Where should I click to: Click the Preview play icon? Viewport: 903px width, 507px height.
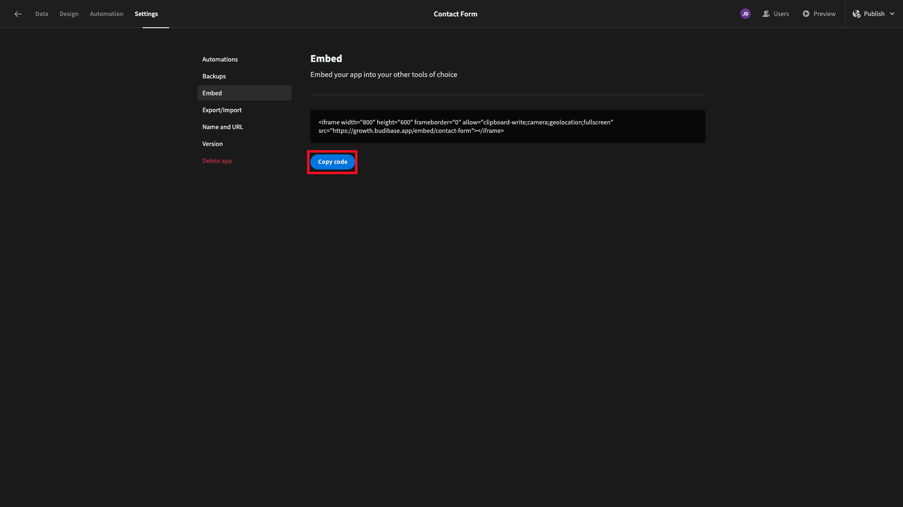[806, 14]
